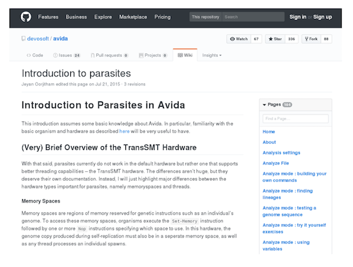Click the Fork icon button
The height and width of the screenshot is (267, 353).
[x=311, y=39]
